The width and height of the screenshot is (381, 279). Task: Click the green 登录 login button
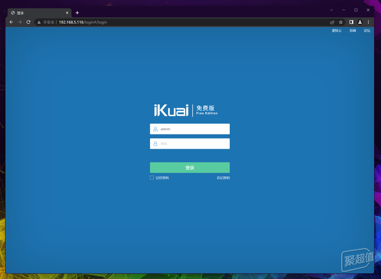point(190,168)
